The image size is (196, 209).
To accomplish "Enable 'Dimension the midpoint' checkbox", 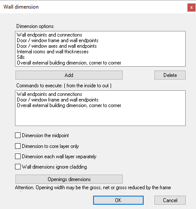I will (x=18, y=135).
